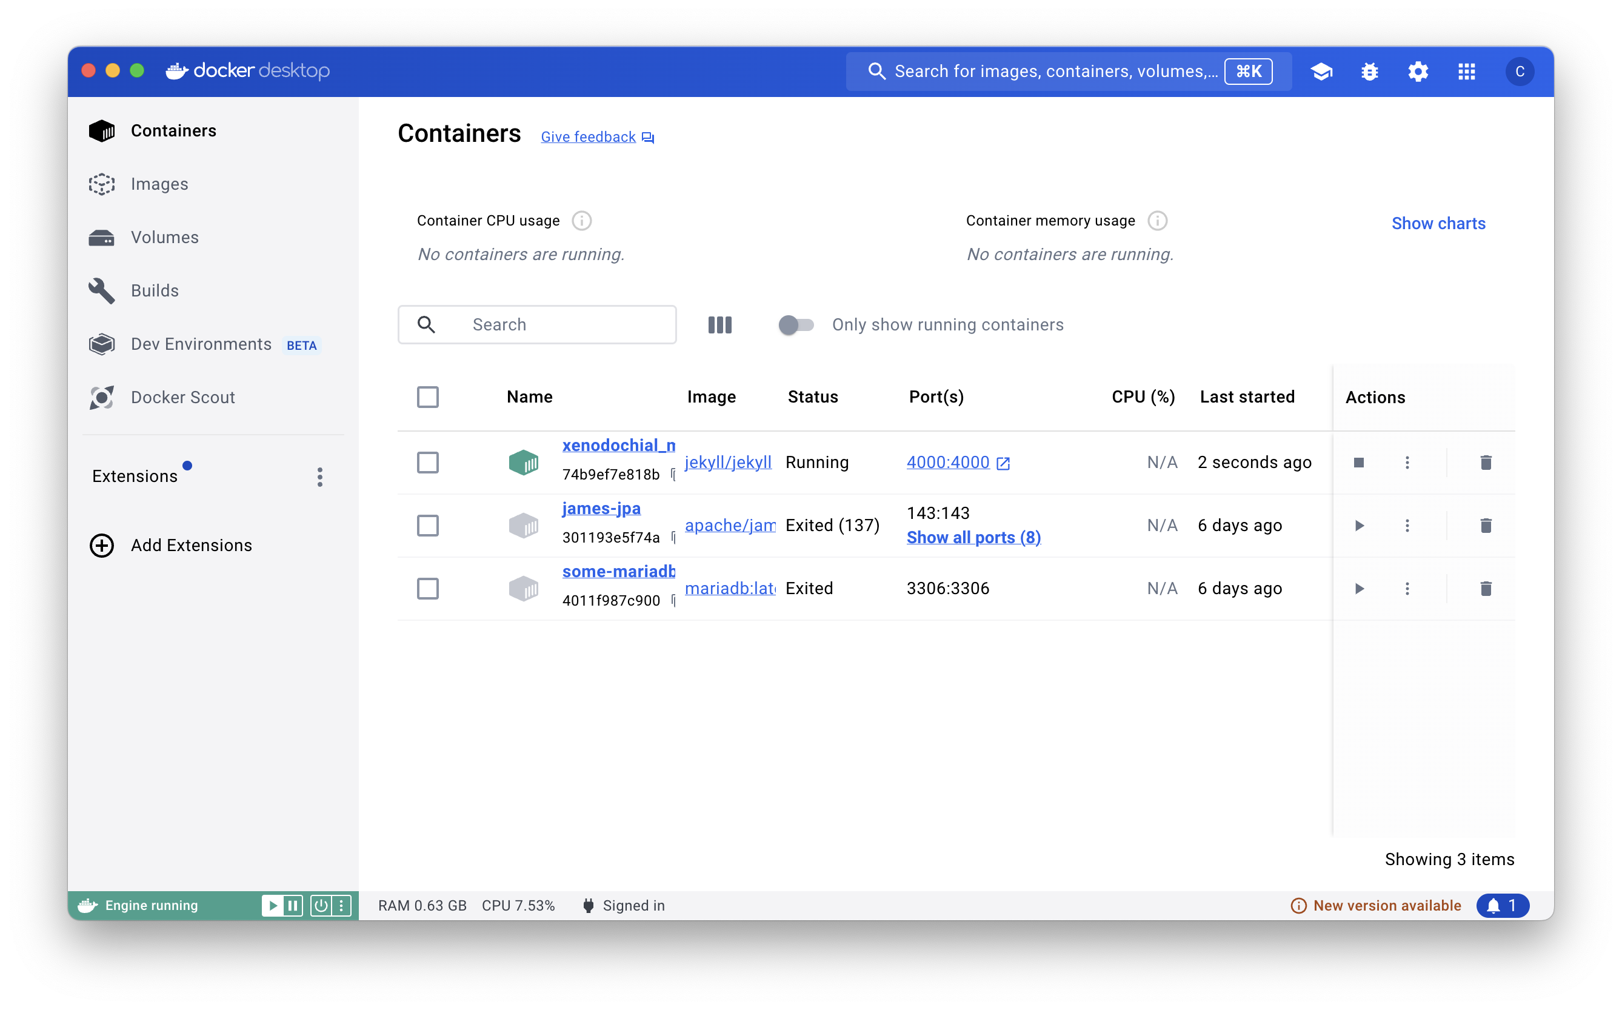Open the mariadb:latest image link

(730, 589)
